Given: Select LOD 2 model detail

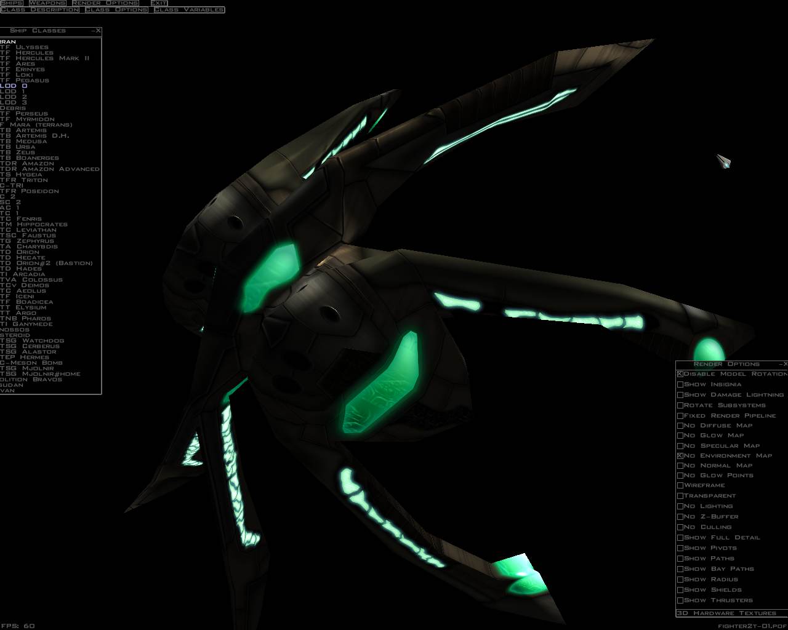Looking at the screenshot, I should click(14, 97).
